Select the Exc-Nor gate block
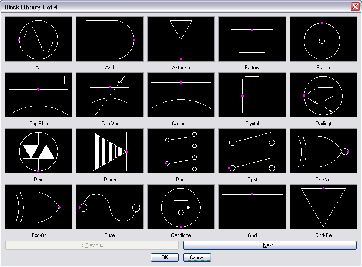Image resolution: width=362 pixels, height=267 pixels. [323, 151]
